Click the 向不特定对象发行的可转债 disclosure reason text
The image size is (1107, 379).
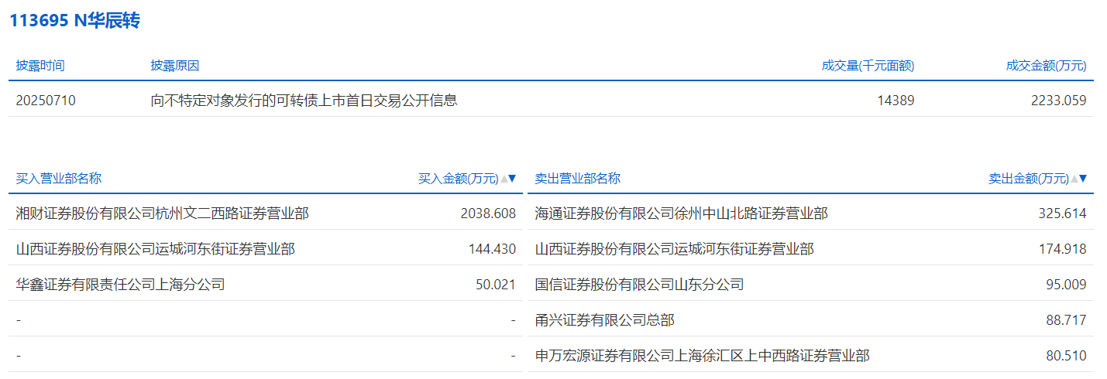[x=304, y=101]
